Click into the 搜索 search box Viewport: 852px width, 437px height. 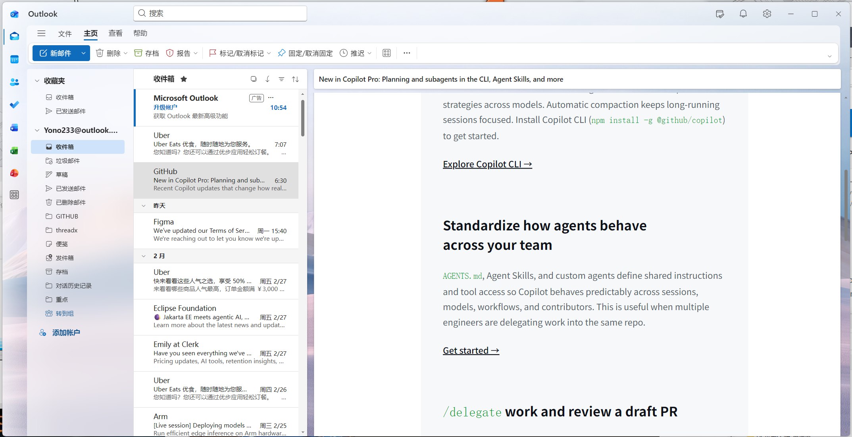tap(220, 13)
